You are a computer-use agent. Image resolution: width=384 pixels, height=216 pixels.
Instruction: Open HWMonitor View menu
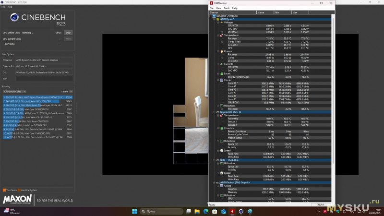tap(218, 8)
